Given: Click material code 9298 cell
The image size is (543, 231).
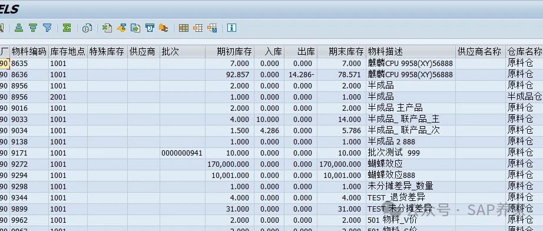Looking at the screenshot, I should tap(29, 187).
